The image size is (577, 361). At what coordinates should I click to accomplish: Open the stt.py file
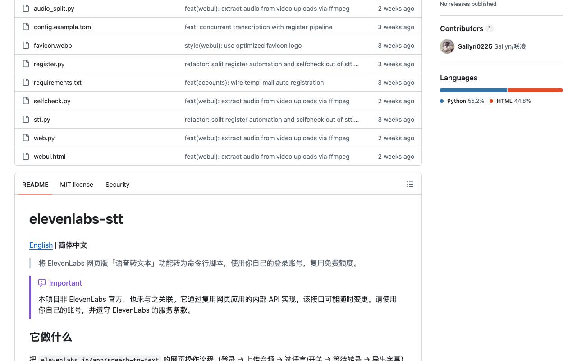click(x=42, y=120)
